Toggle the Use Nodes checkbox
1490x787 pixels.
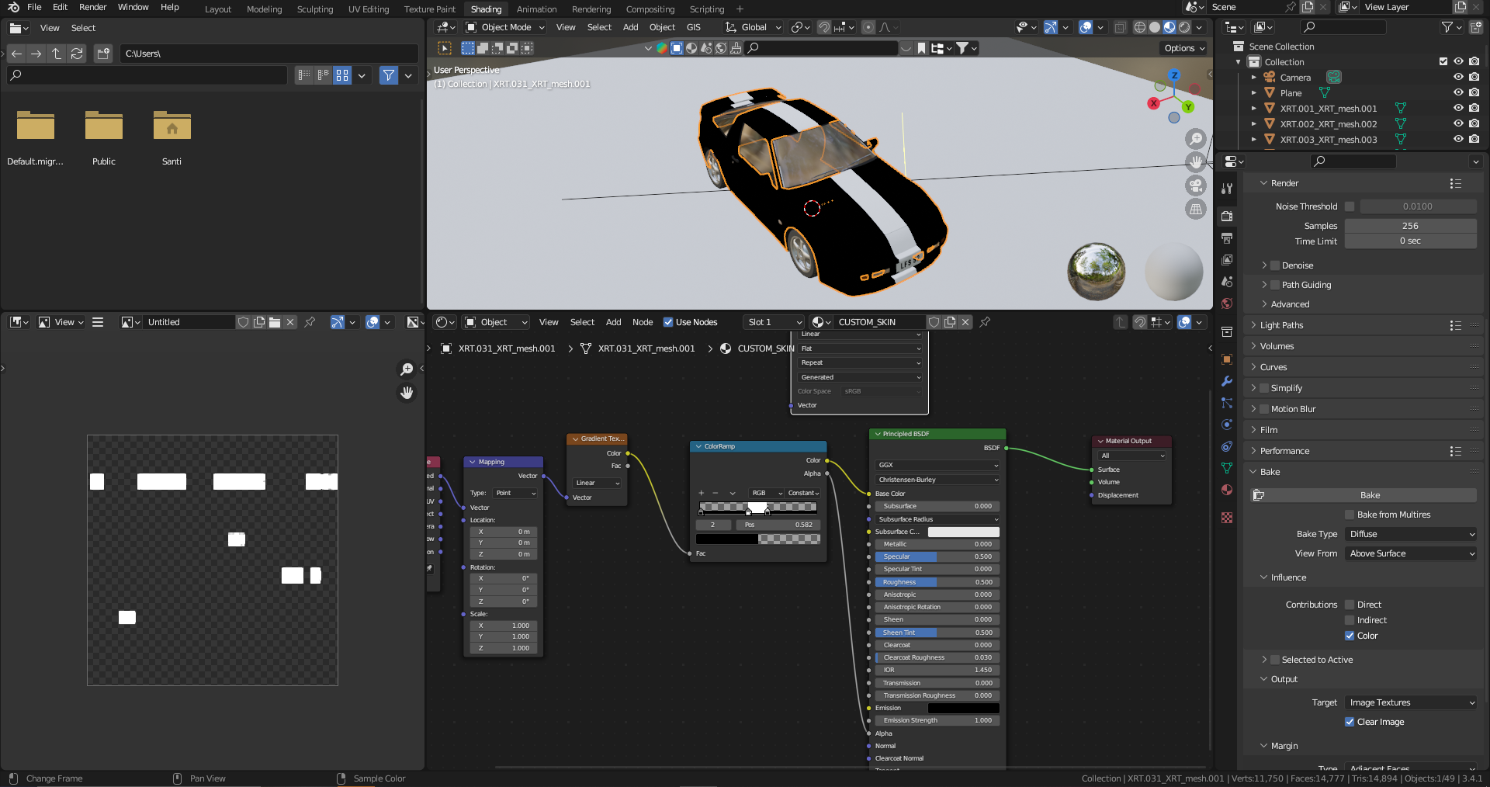point(668,322)
